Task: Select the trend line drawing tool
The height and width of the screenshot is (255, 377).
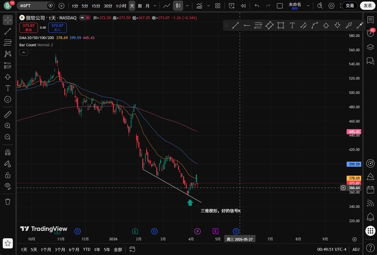Action: pyautogui.click(x=8, y=31)
